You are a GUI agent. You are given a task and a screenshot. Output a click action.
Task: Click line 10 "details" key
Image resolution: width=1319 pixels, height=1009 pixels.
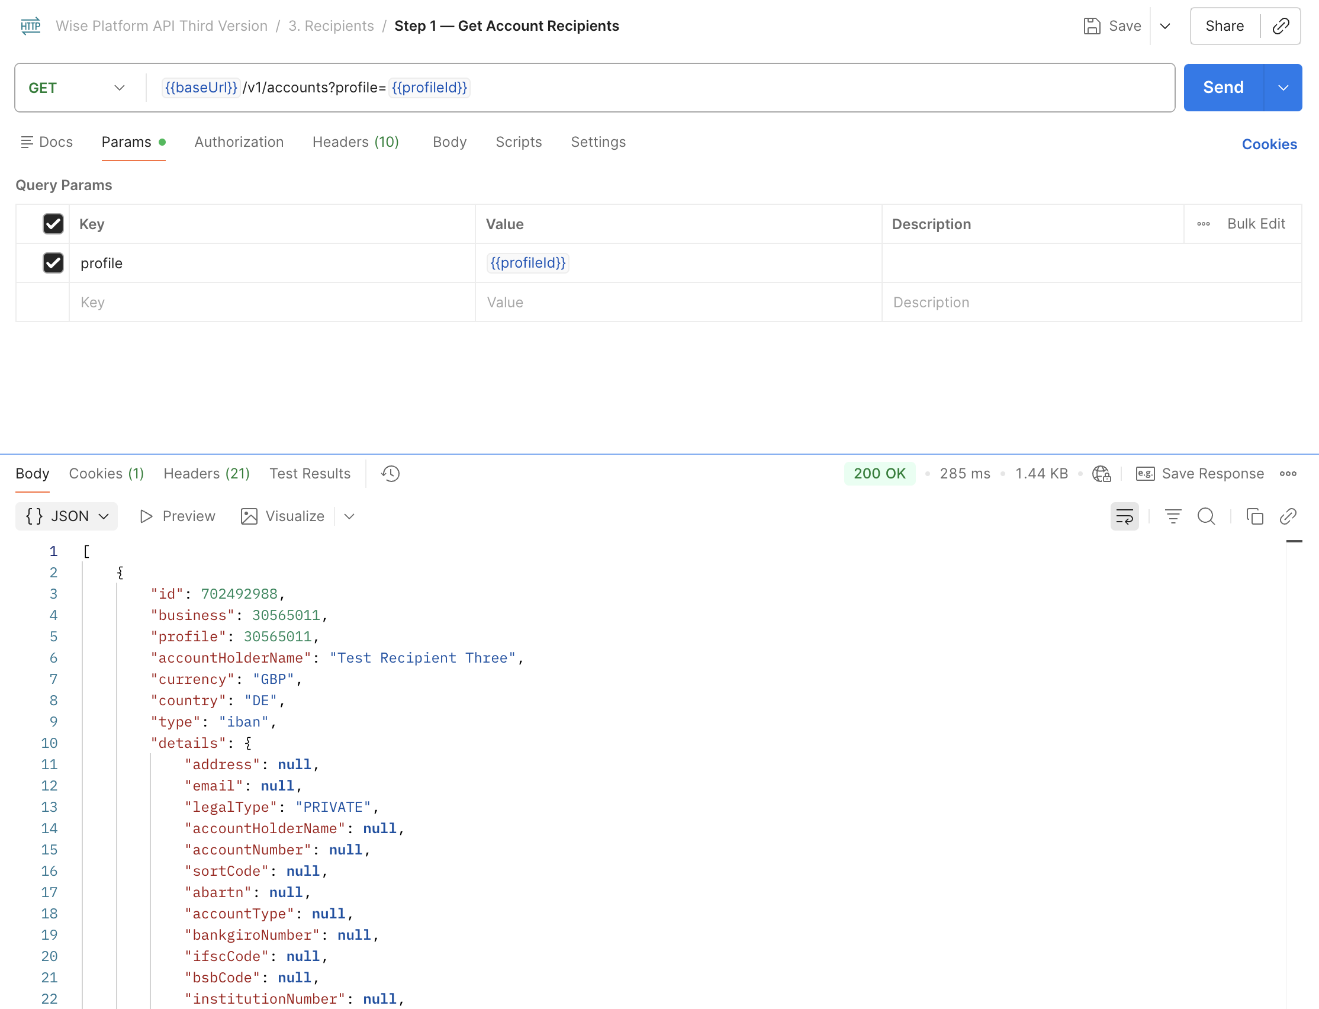188,743
